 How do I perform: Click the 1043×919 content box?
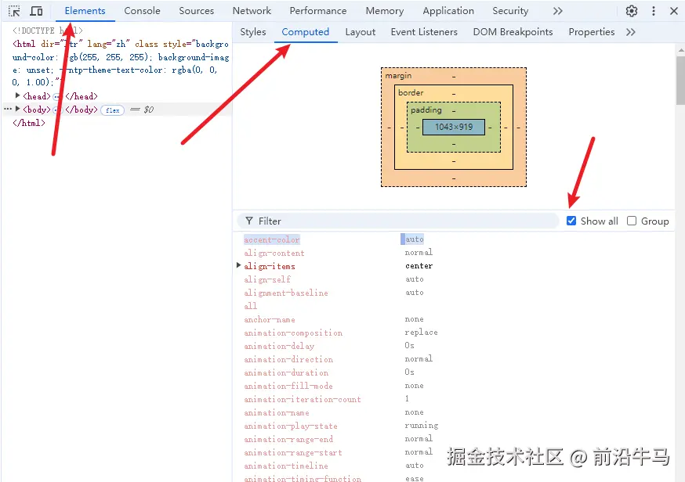[454, 127]
